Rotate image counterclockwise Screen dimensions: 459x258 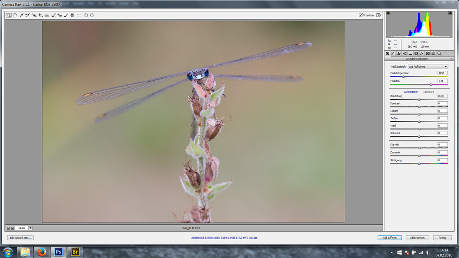86,15
